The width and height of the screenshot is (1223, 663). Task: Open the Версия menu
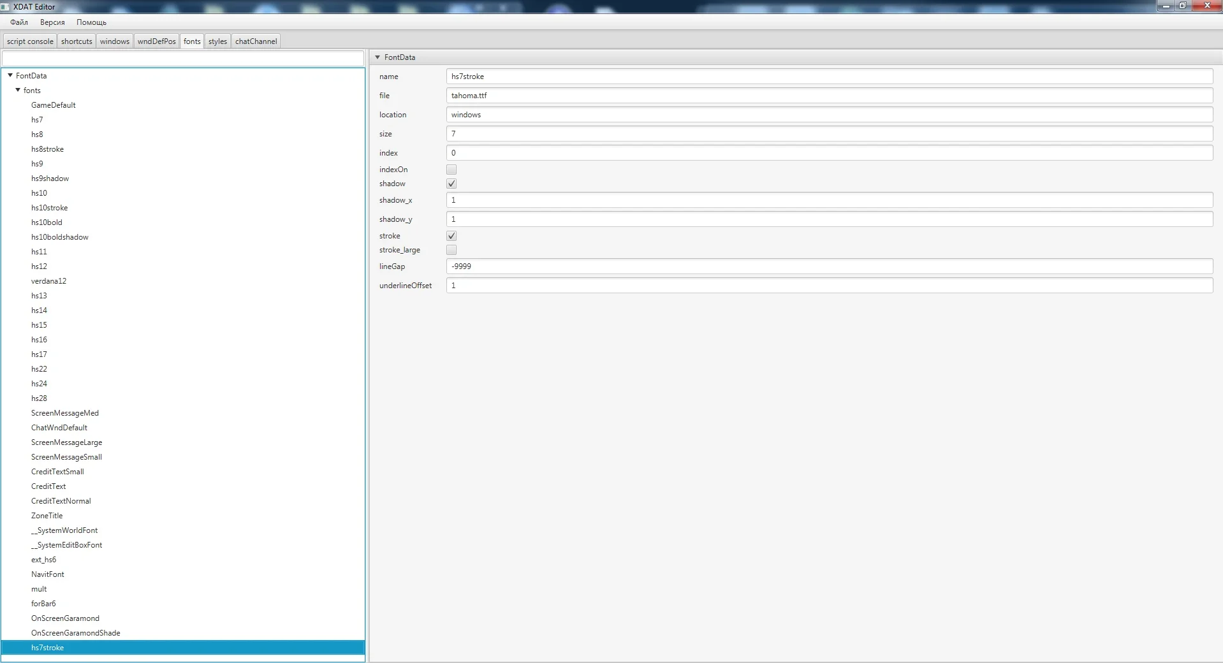click(x=52, y=22)
